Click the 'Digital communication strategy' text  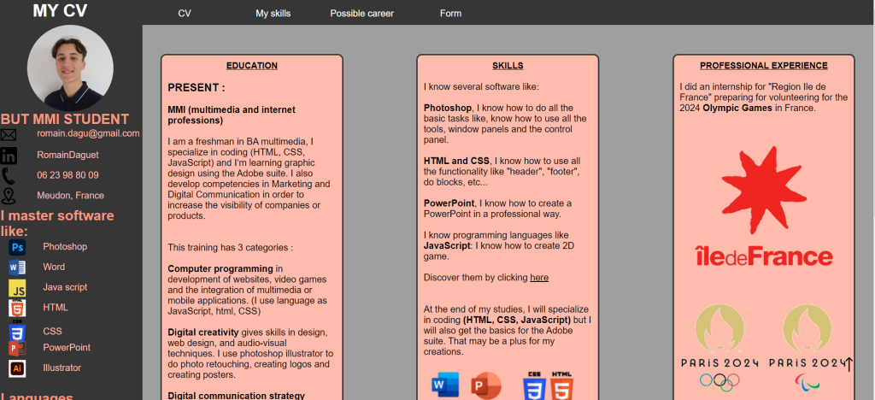pos(236,396)
